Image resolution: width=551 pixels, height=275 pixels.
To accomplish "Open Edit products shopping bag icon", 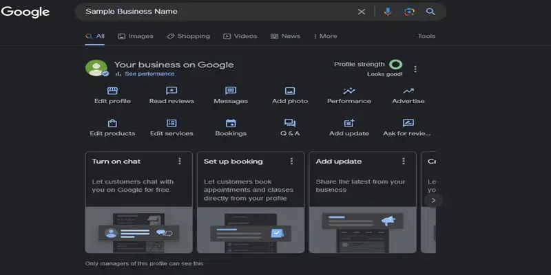I will pos(112,123).
